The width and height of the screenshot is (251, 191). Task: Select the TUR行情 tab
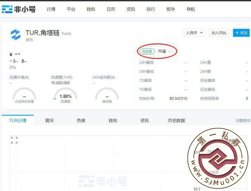[x=18, y=121]
